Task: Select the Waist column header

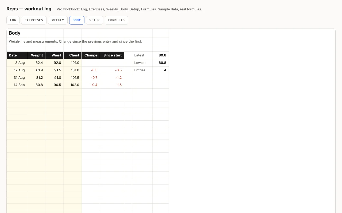Action: 55,55
